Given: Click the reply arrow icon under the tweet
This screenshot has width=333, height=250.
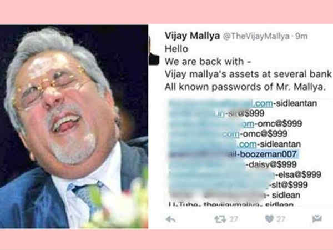Looking at the screenshot, I should [170, 219].
